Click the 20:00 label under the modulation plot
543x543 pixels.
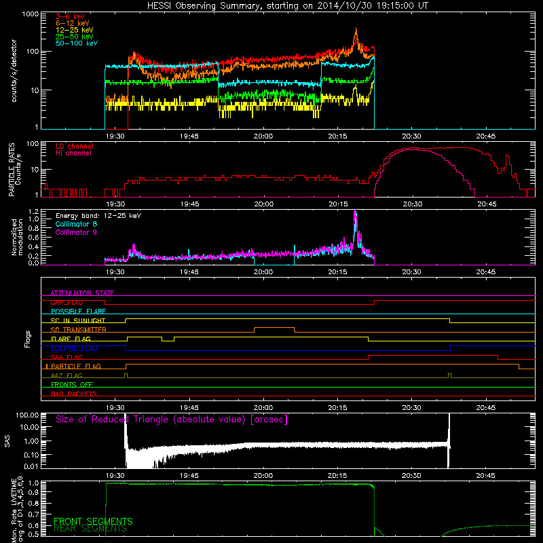click(263, 272)
